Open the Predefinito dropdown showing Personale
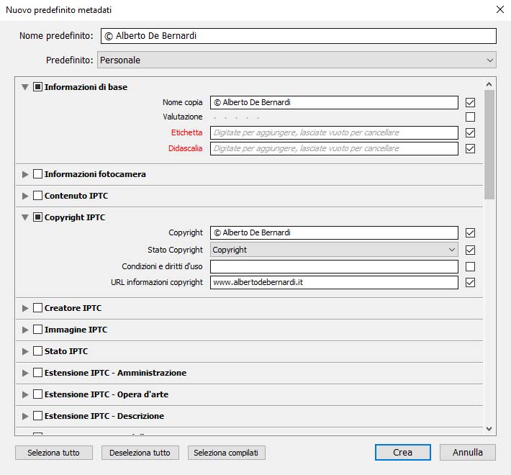This screenshot has height=475, width=511. click(297, 60)
